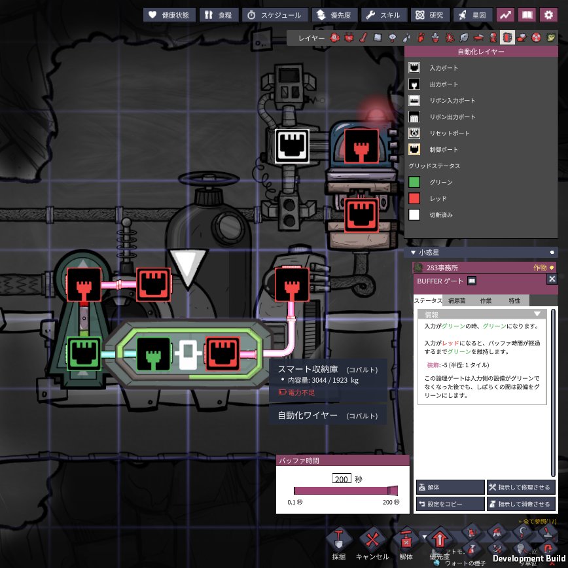Image resolution: width=568 pixels, height=568 pixels.
Task: Select the キャンセル cancel tool
Action: (x=372, y=540)
